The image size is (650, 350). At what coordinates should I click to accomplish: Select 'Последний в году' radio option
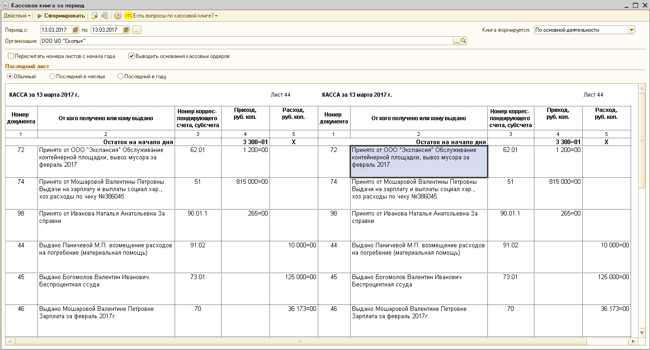(x=120, y=76)
